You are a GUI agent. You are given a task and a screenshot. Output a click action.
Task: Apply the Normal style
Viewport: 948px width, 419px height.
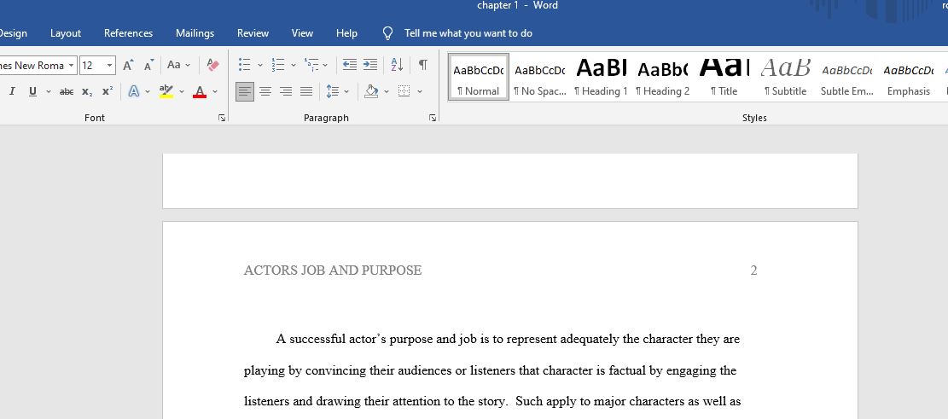478,77
